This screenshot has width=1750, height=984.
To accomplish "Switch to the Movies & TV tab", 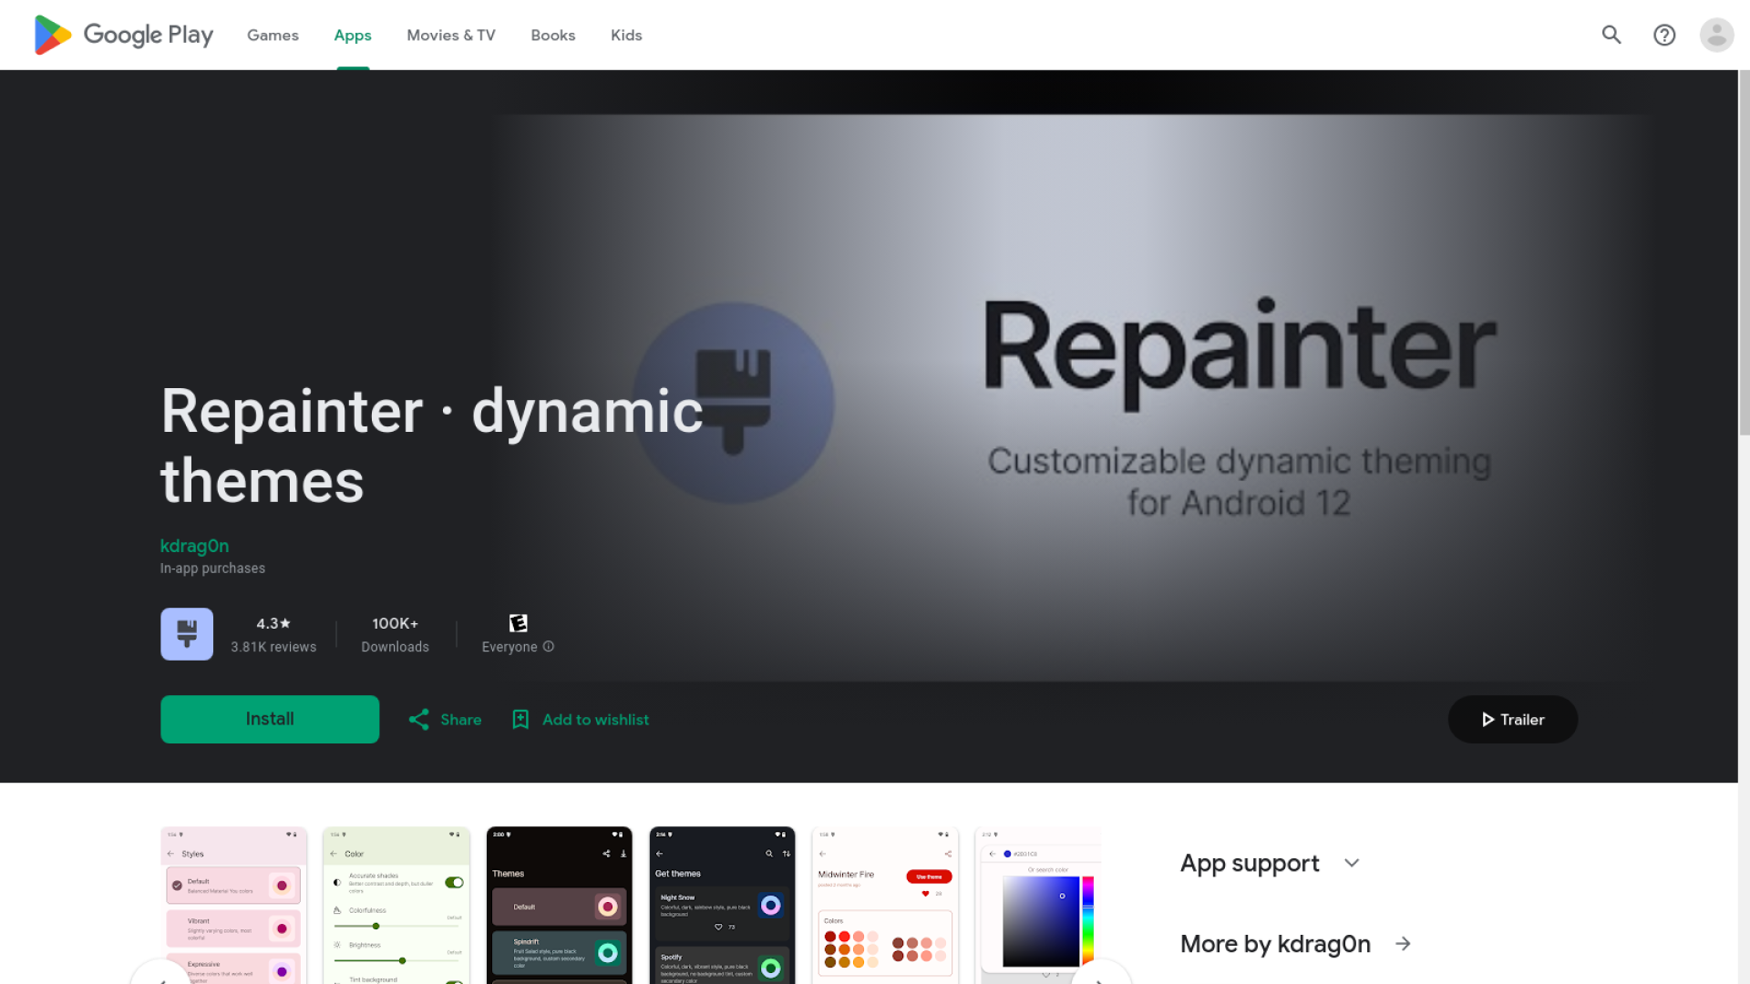I will (450, 35).
